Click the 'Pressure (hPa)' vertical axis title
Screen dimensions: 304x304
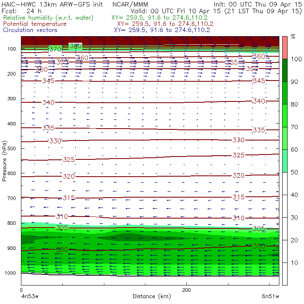(x=4, y=161)
